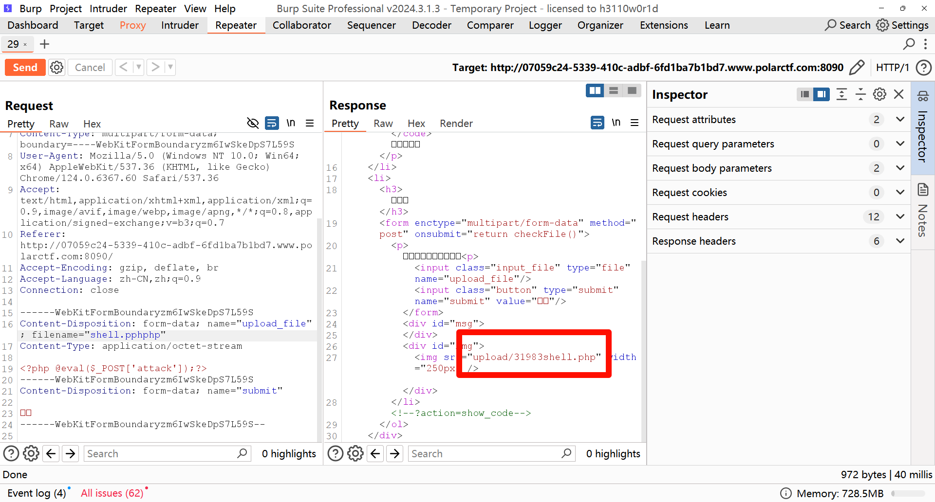Screen dimensions: 935x502
Task: Expand Request body parameters section
Action: 779,168
